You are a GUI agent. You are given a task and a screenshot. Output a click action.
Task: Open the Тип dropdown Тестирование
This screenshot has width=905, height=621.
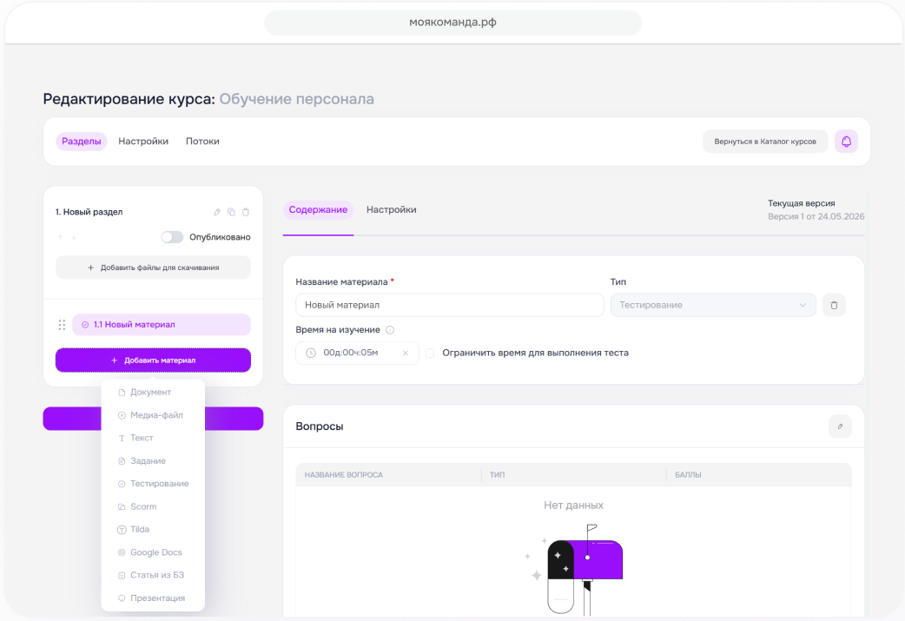pos(713,305)
